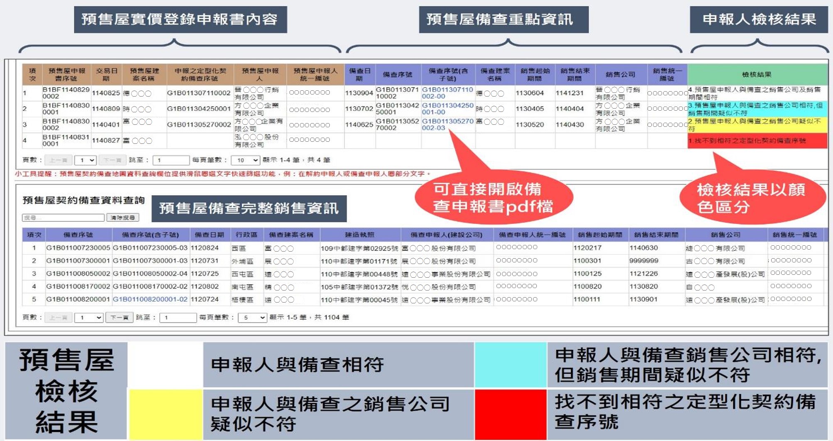Go to next page of 1104-record table
833x441 pixels.
coord(119,317)
